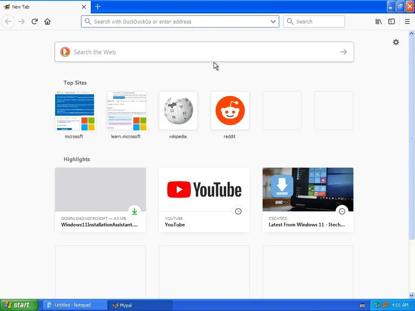Click the Highlights section heading

click(x=77, y=159)
